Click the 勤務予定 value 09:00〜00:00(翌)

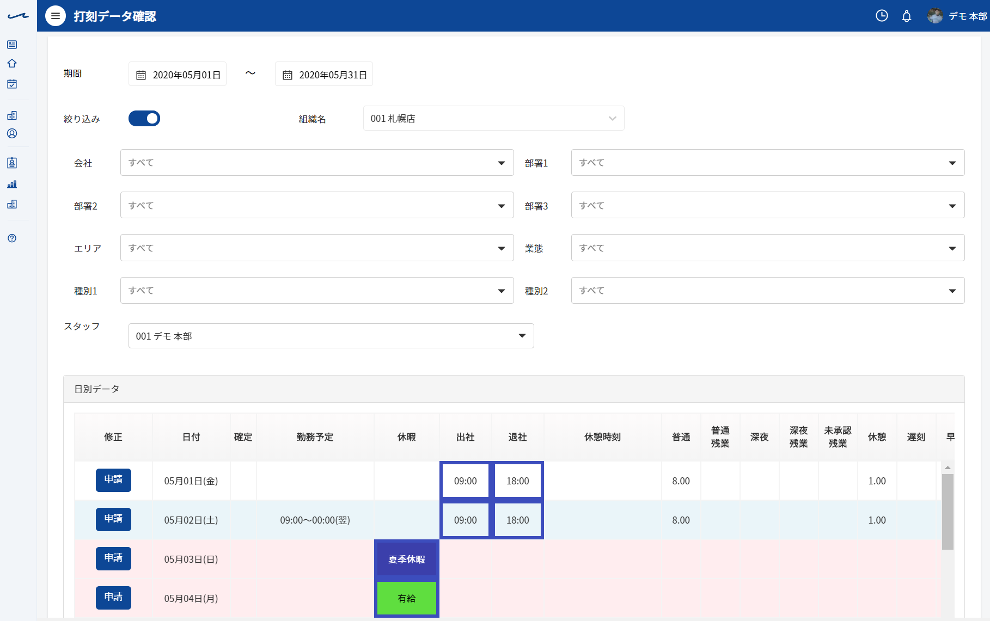coord(315,520)
